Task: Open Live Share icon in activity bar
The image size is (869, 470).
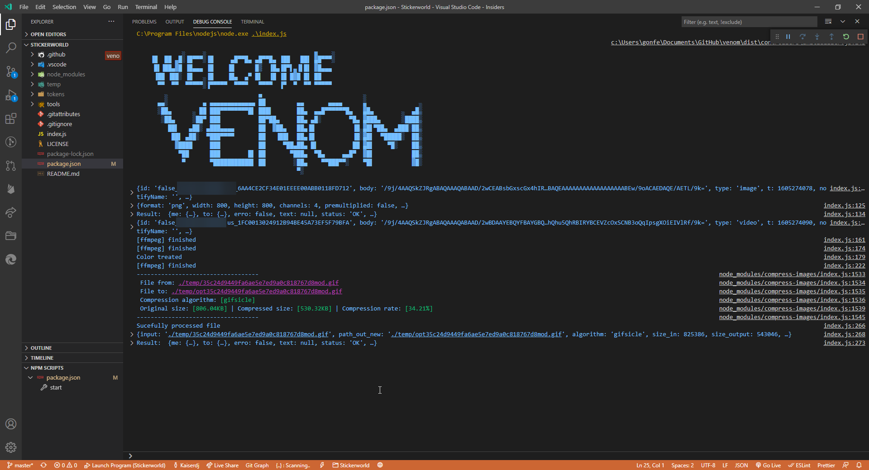Action: click(x=11, y=212)
